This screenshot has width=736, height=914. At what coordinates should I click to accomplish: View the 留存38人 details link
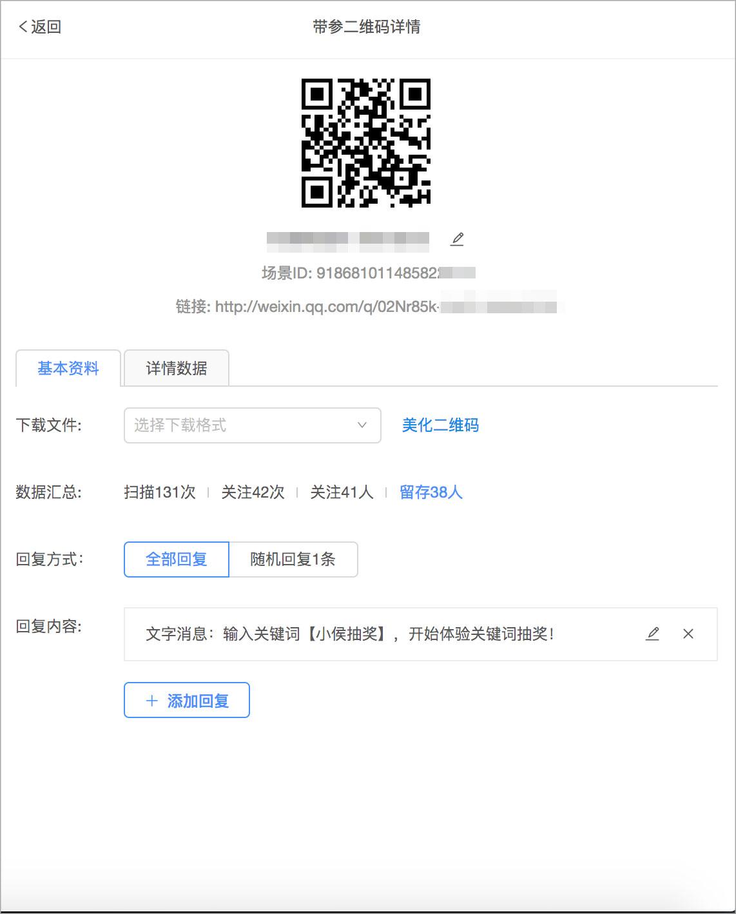(x=431, y=492)
